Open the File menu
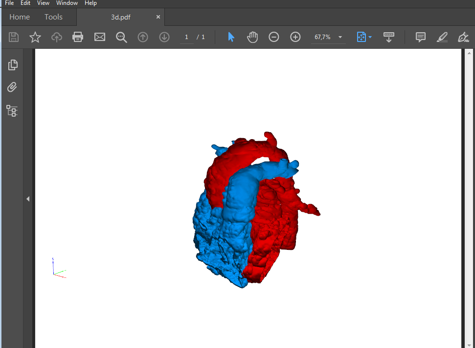This screenshot has width=475, height=348. (9, 3)
